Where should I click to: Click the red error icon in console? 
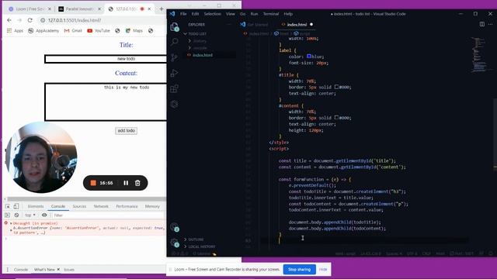pos(5,223)
